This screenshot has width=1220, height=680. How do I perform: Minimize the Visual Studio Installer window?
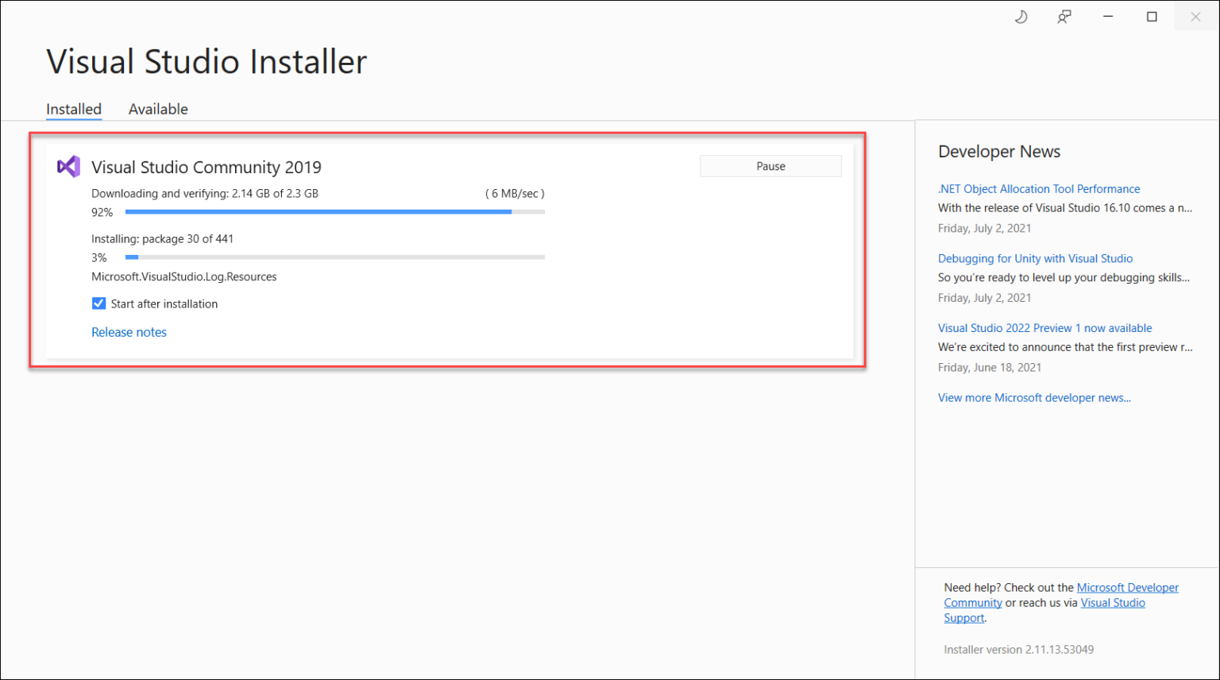click(x=1108, y=17)
